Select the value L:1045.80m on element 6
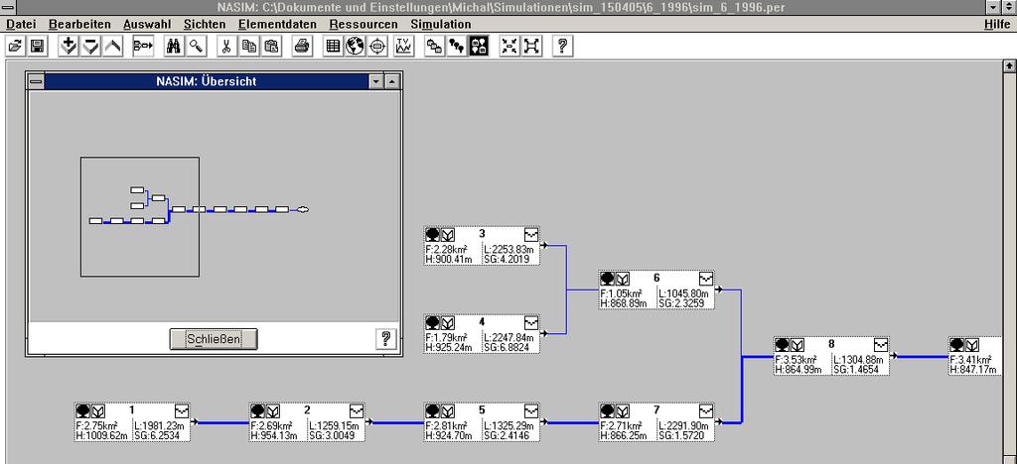 click(683, 293)
